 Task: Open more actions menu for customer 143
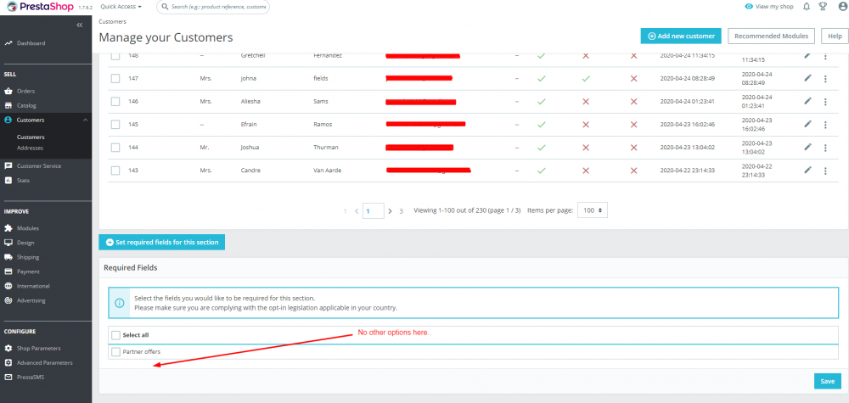click(825, 171)
